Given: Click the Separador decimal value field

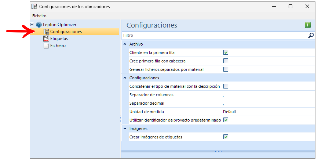Looking at the screenshot, I should pos(269,103).
